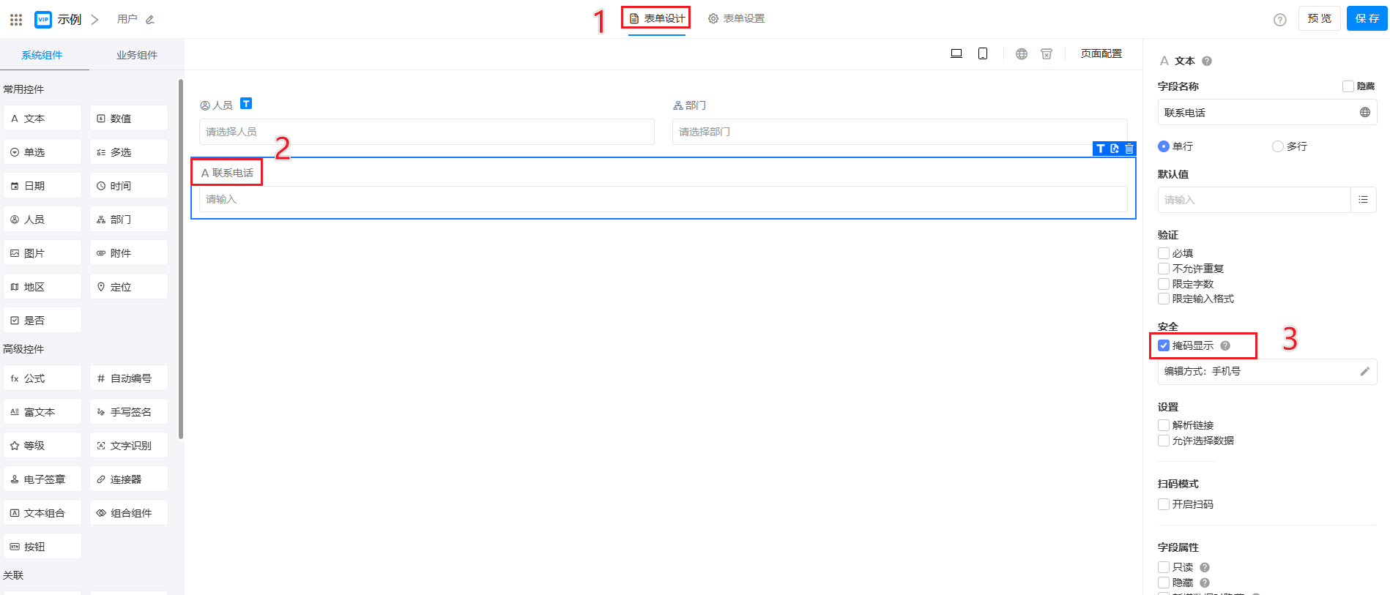Enable the 必填 validation checkbox
Viewport: 1390px width, 595px height.
[1164, 253]
